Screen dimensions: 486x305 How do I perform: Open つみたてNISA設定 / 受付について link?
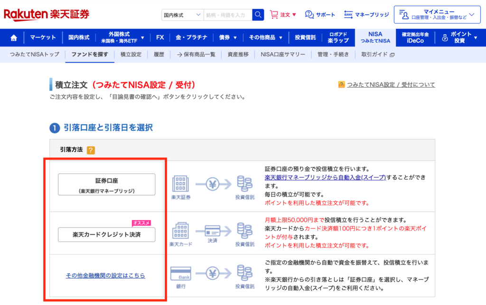click(391, 84)
